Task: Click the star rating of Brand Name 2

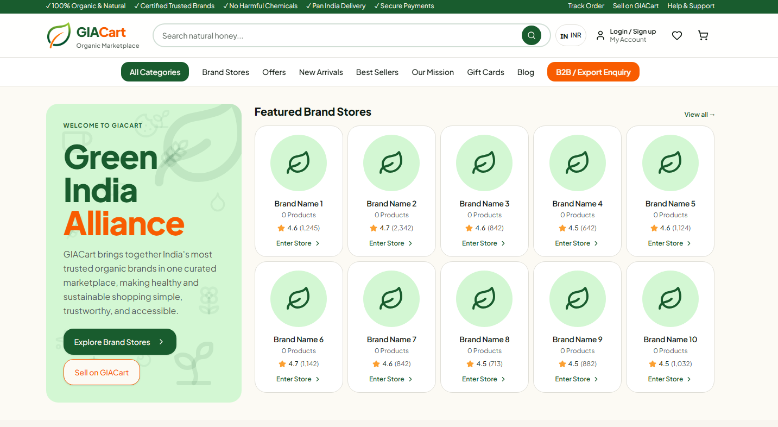Action: click(391, 228)
